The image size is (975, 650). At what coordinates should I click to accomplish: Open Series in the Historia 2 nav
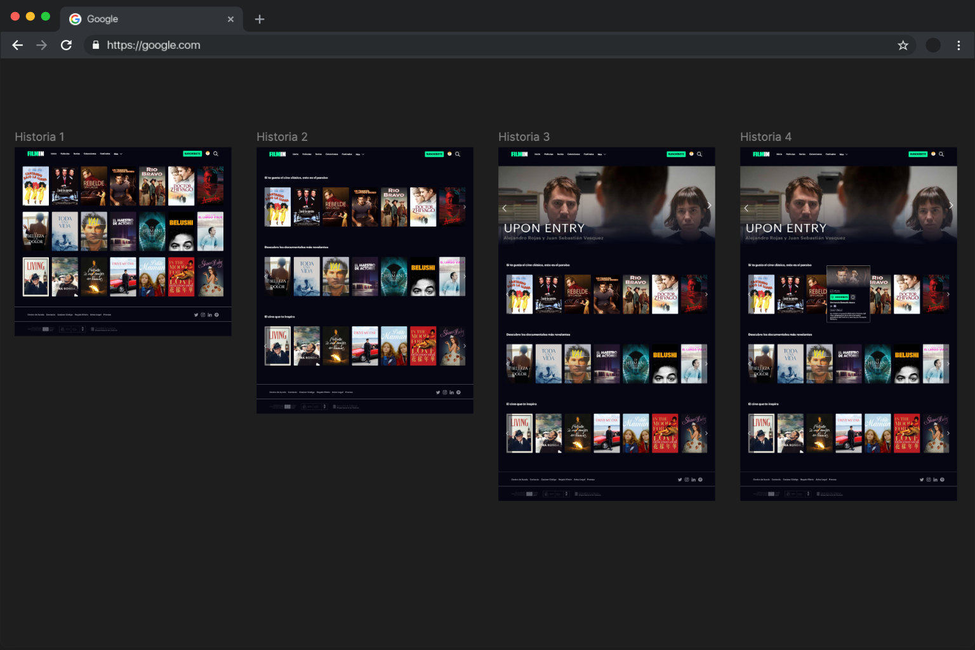[319, 154]
